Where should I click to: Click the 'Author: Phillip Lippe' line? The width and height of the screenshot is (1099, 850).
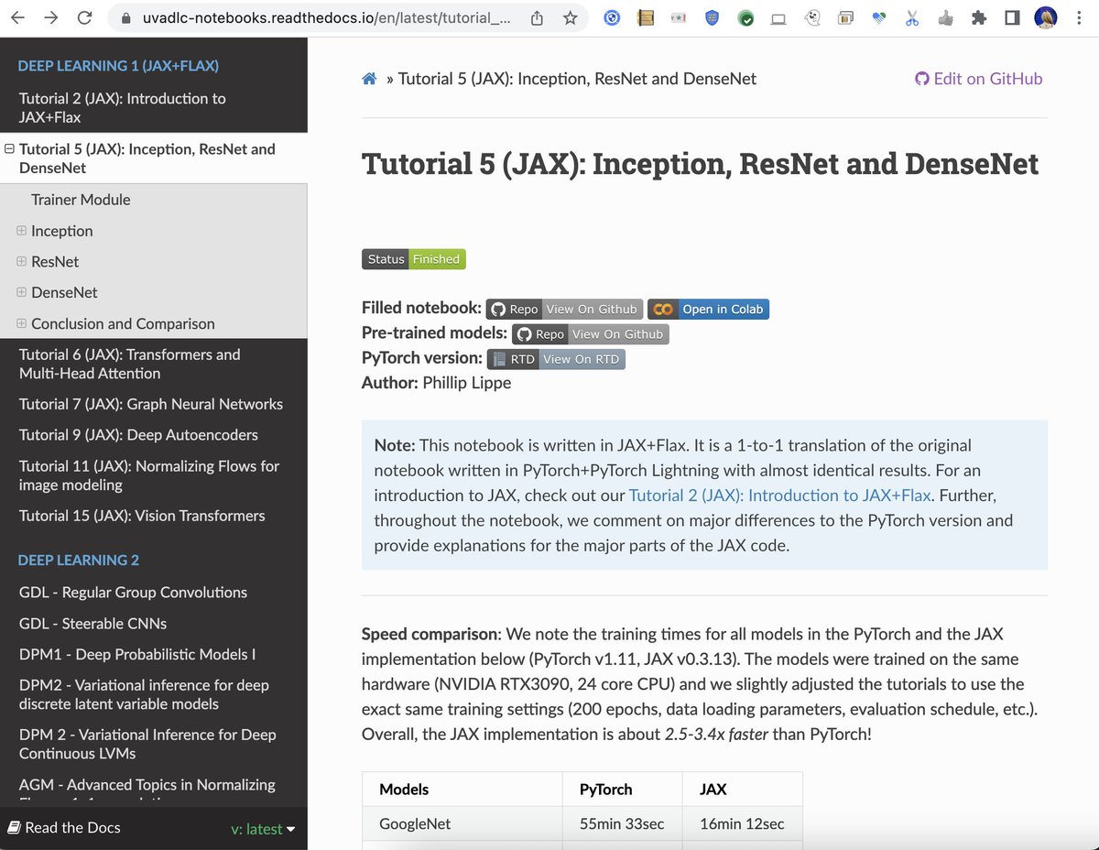pos(437,383)
